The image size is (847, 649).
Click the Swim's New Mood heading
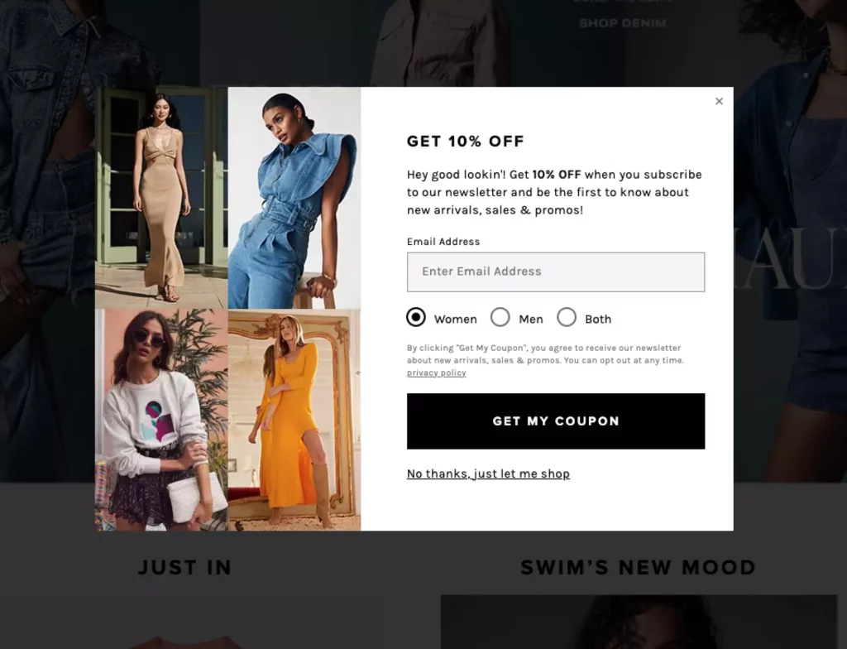[x=638, y=567]
